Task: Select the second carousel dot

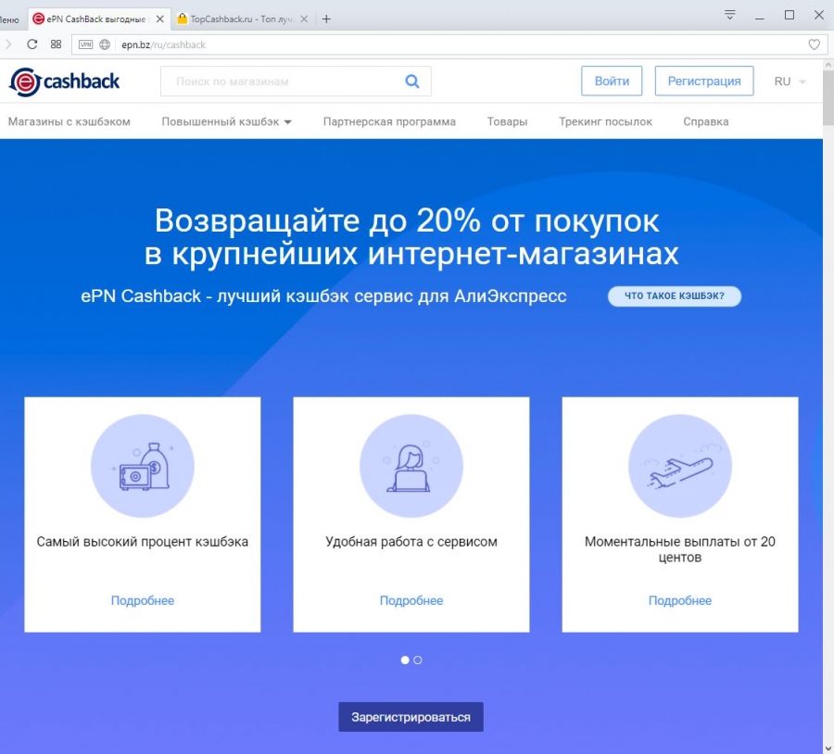Action: tap(418, 660)
